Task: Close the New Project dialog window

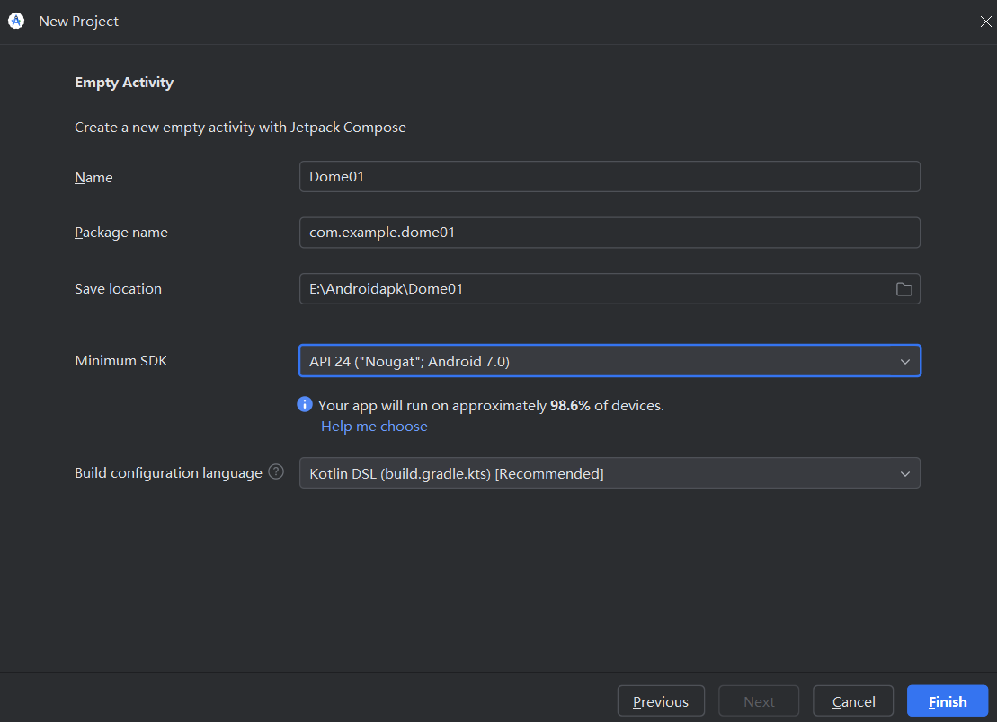Action: [x=985, y=22]
